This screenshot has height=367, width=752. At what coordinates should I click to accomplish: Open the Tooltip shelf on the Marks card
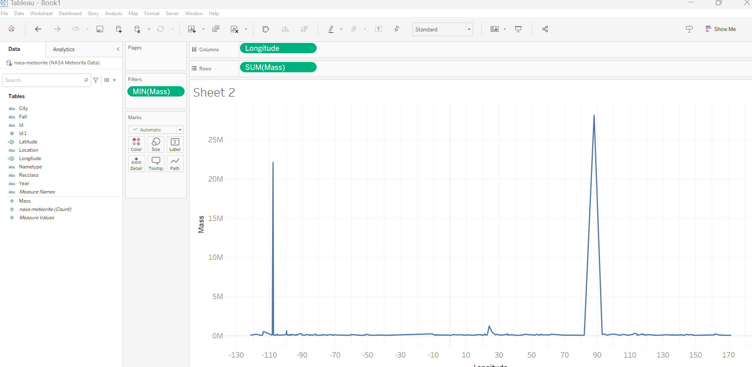point(156,163)
